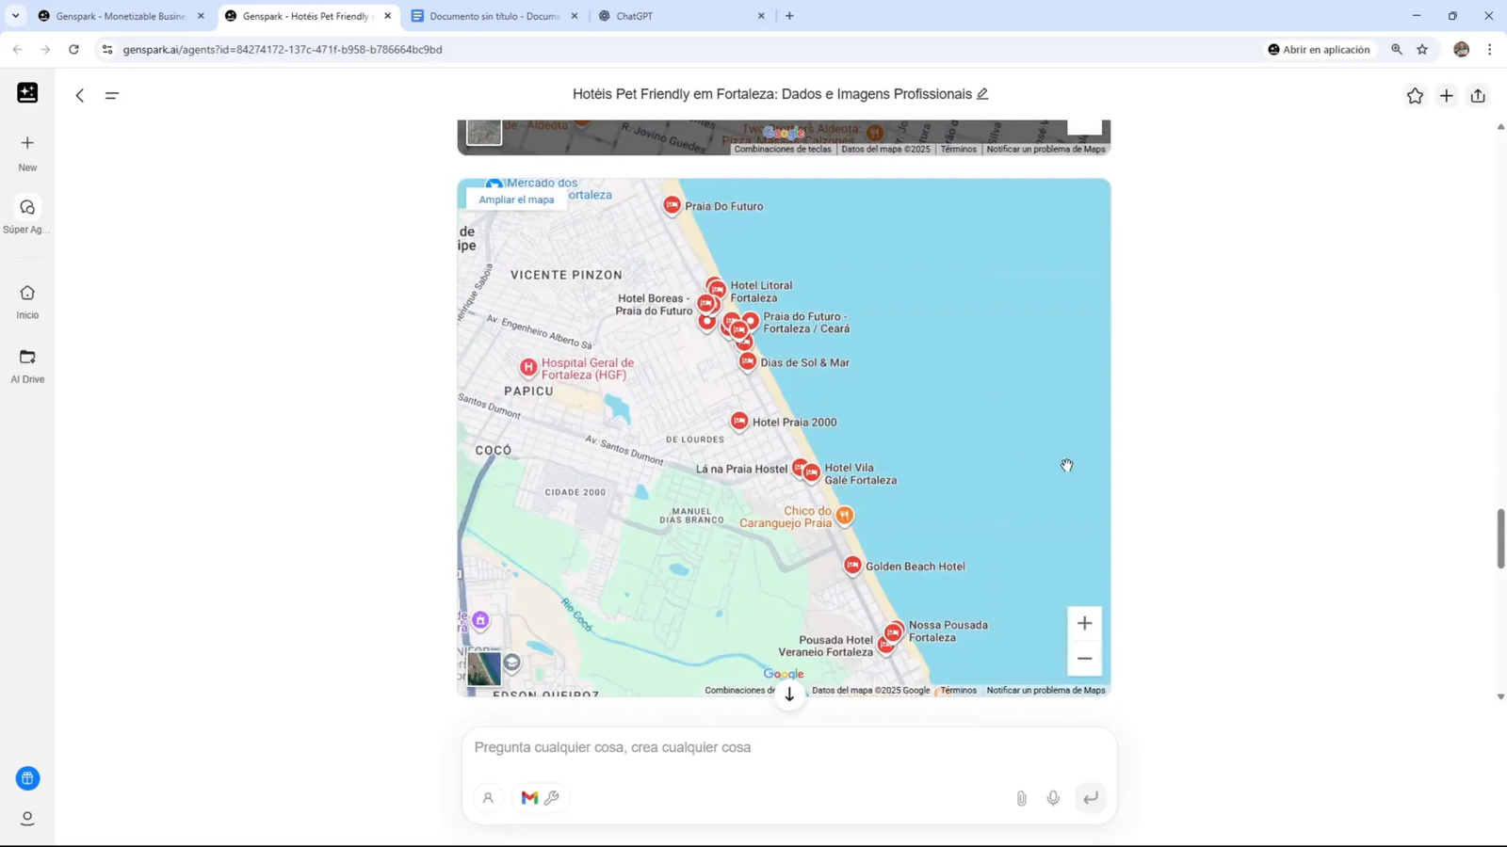Open the browser profile avatar
The image size is (1507, 847).
pos(1461,49)
